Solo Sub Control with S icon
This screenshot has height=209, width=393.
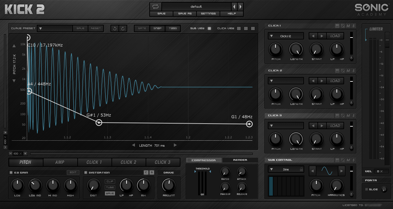pos(353,160)
